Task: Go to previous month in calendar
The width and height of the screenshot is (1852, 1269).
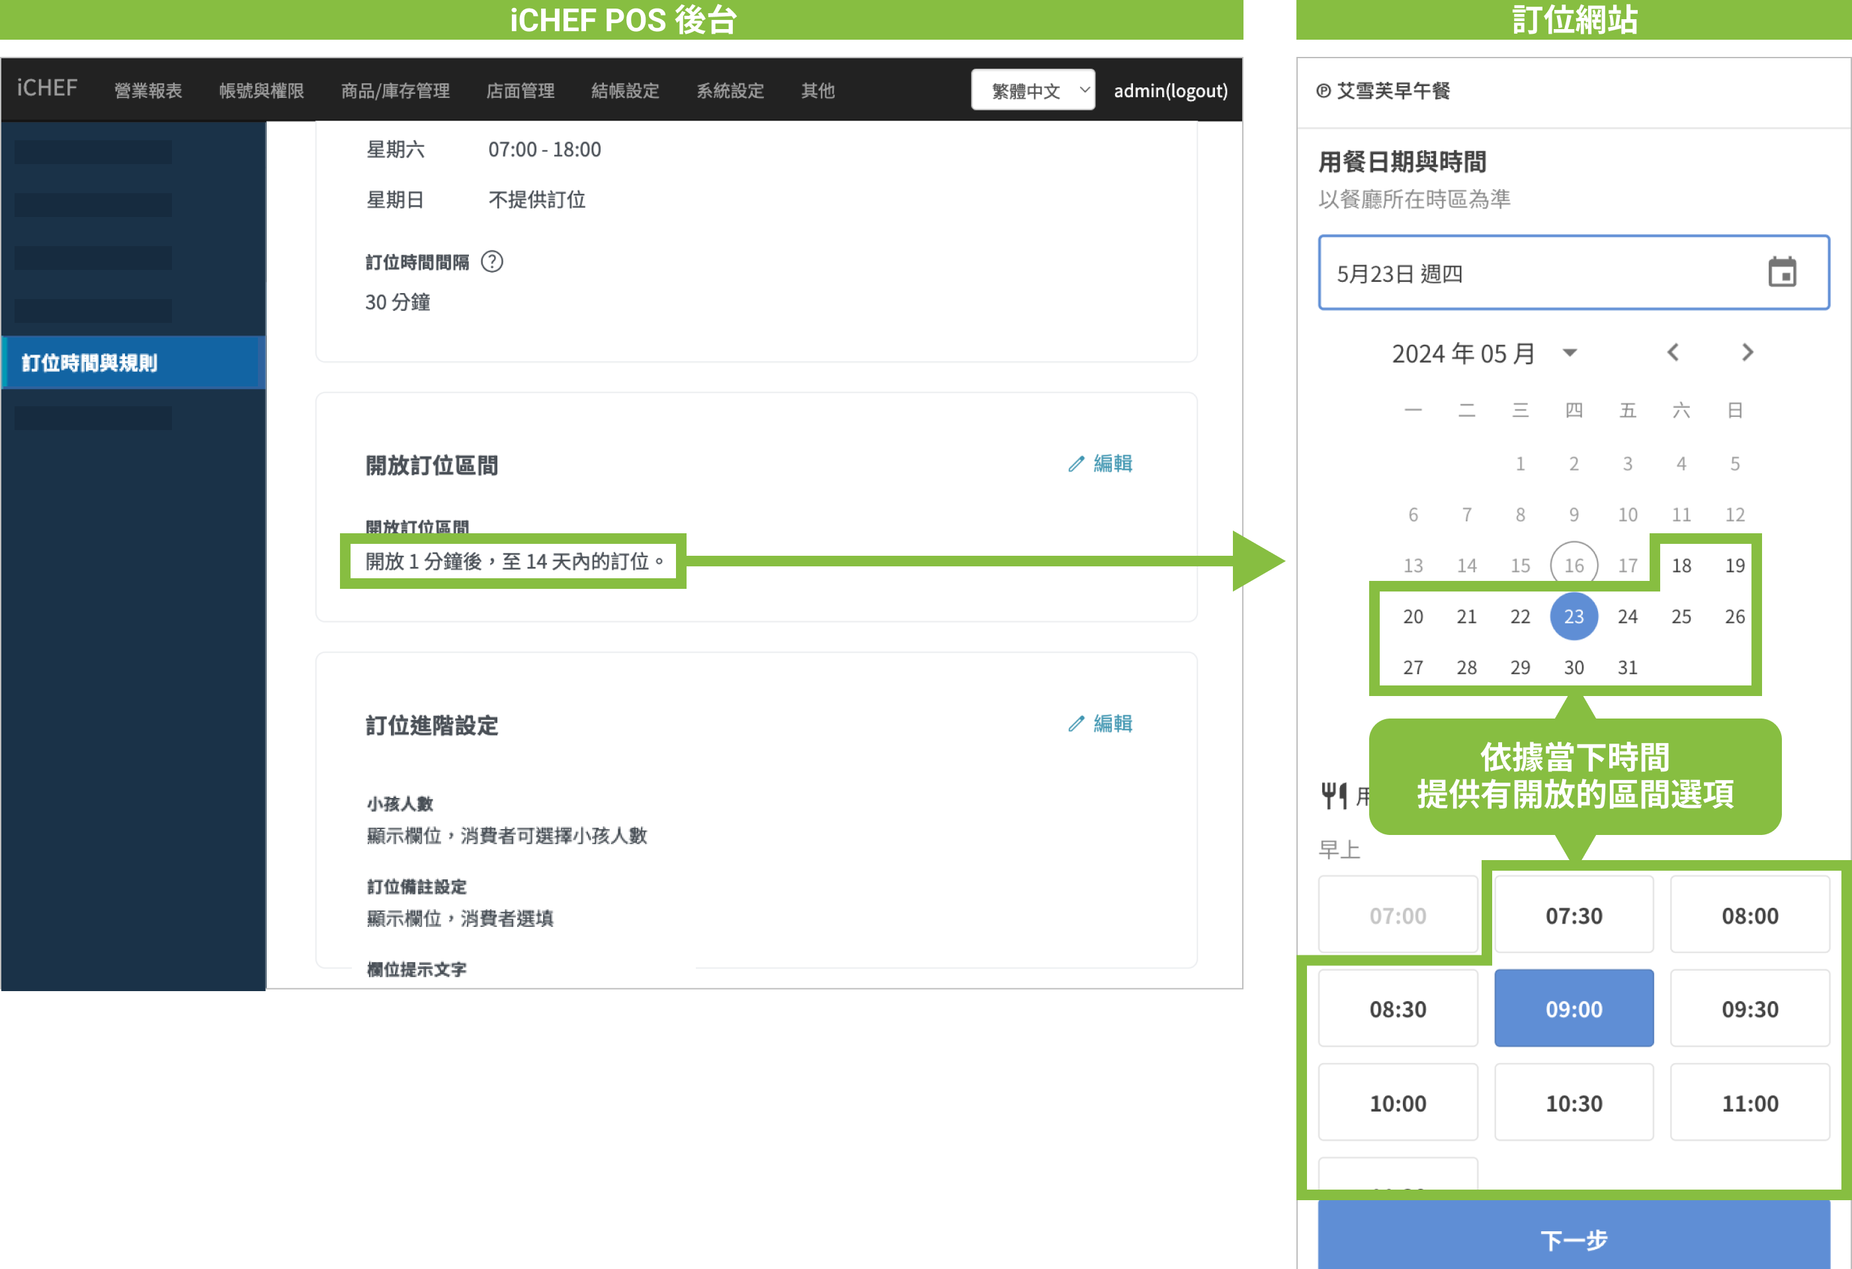Action: [1673, 353]
